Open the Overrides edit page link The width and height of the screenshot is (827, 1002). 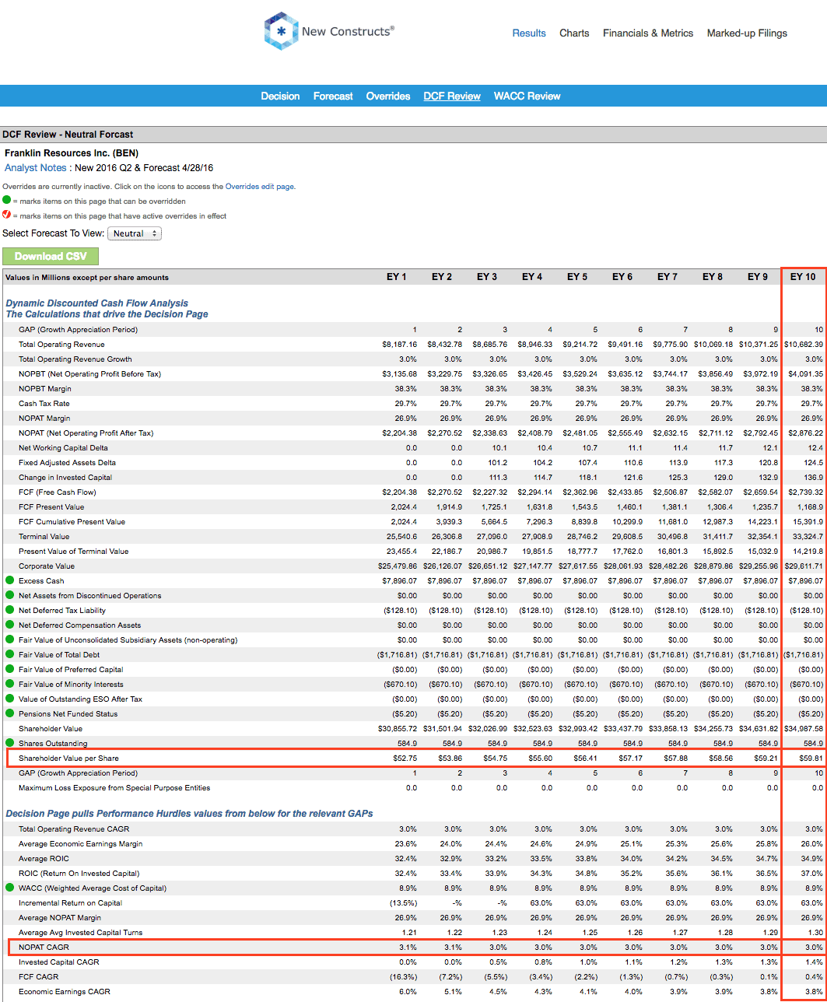[x=259, y=187]
